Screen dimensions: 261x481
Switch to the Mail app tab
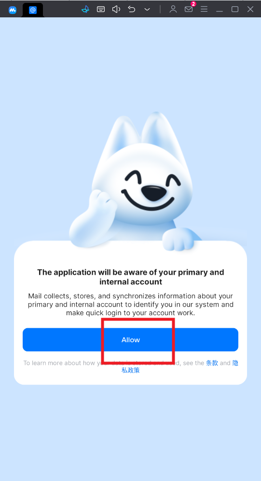(x=33, y=10)
